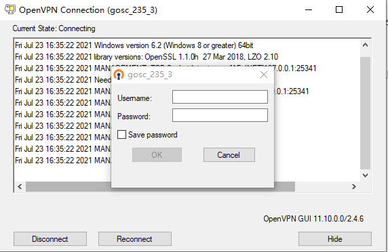Focus the Username input field

pos(220,97)
